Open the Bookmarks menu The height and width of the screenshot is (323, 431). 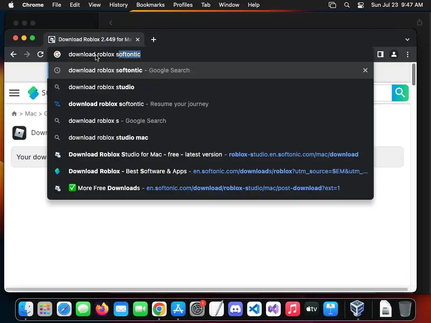150,5
